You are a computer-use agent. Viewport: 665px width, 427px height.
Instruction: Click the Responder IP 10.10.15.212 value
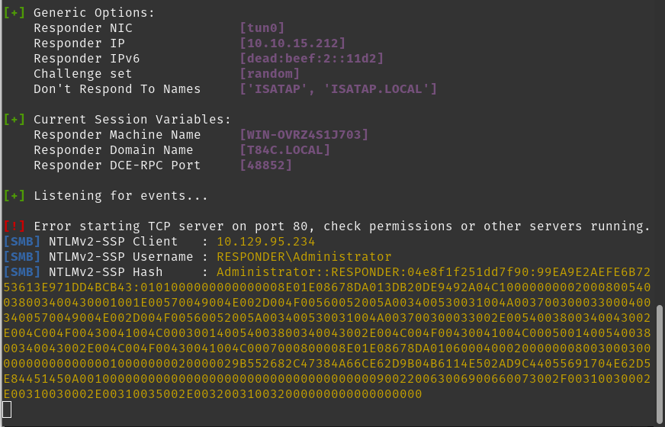[x=292, y=43]
